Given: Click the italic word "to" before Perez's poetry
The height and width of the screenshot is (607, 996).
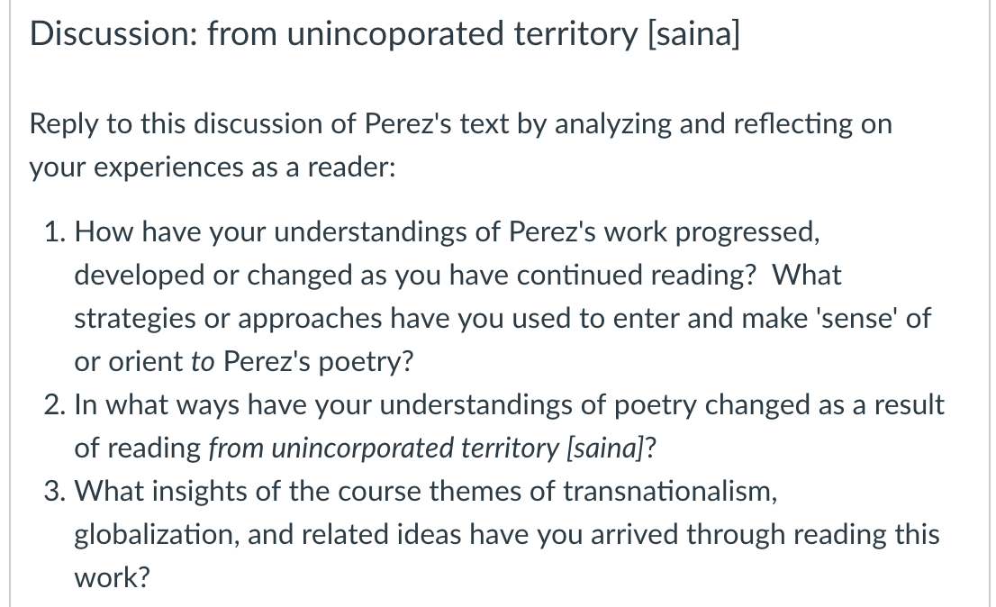Looking at the screenshot, I should pyautogui.click(x=203, y=361).
